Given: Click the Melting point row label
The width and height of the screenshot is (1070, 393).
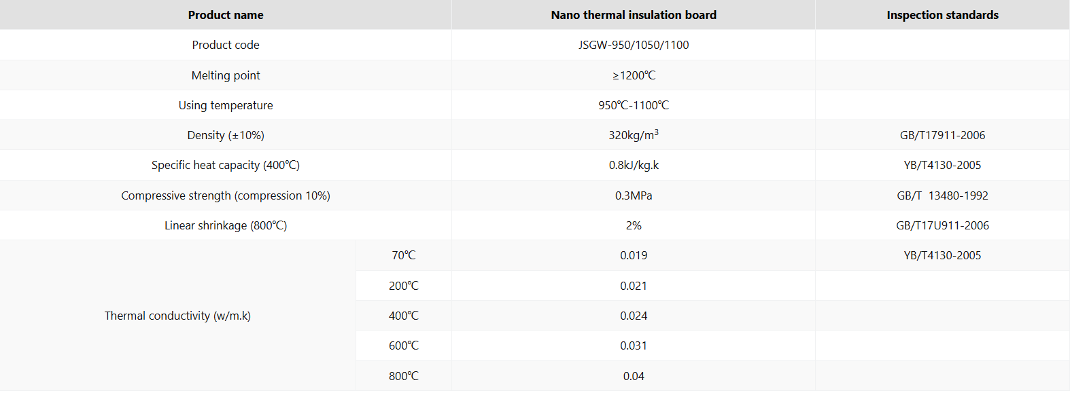Looking at the screenshot, I should pyautogui.click(x=226, y=75).
